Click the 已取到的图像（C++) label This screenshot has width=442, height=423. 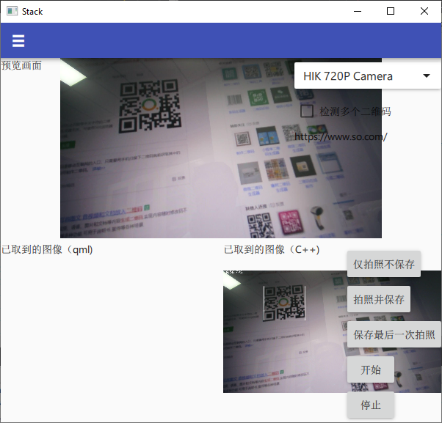pyautogui.click(x=272, y=249)
